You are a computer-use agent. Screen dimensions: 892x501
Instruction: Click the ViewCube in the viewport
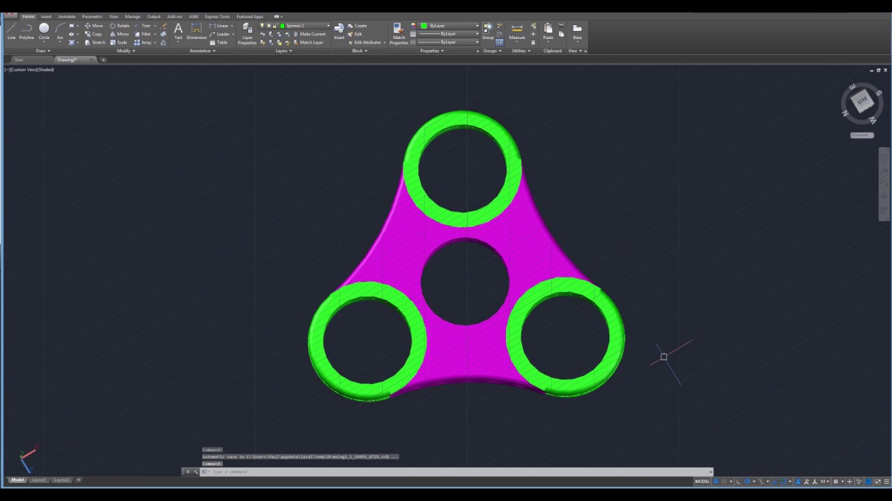[x=862, y=102]
